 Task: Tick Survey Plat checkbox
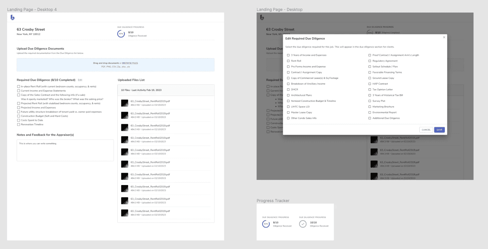click(x=370, y=101)
